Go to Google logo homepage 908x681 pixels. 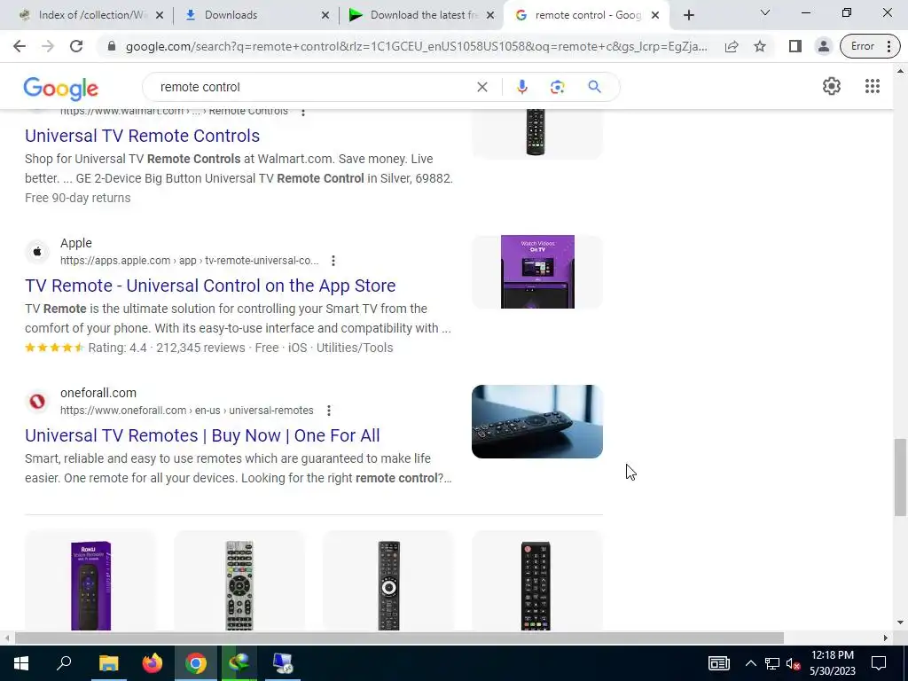tap(61, 88)
